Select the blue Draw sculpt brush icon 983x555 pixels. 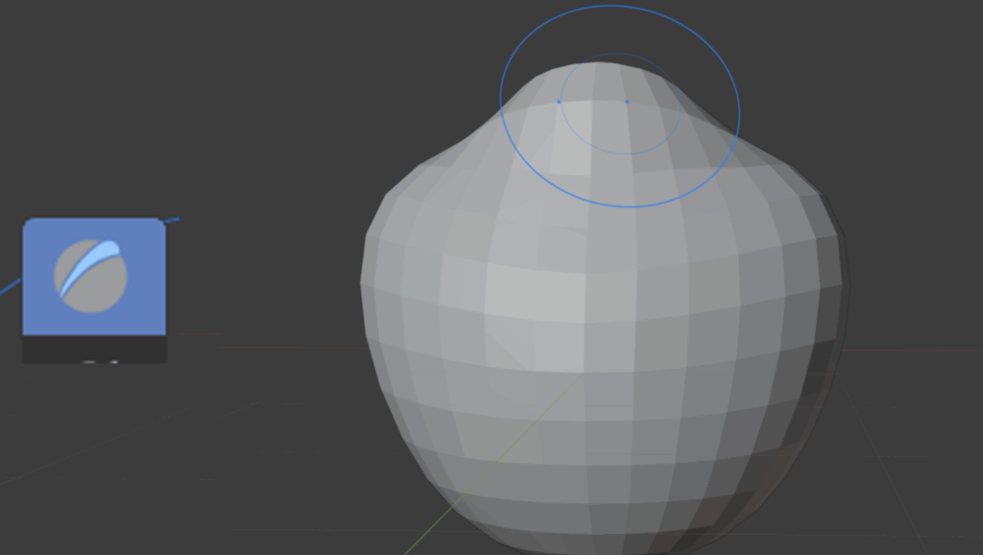(93, 276)
